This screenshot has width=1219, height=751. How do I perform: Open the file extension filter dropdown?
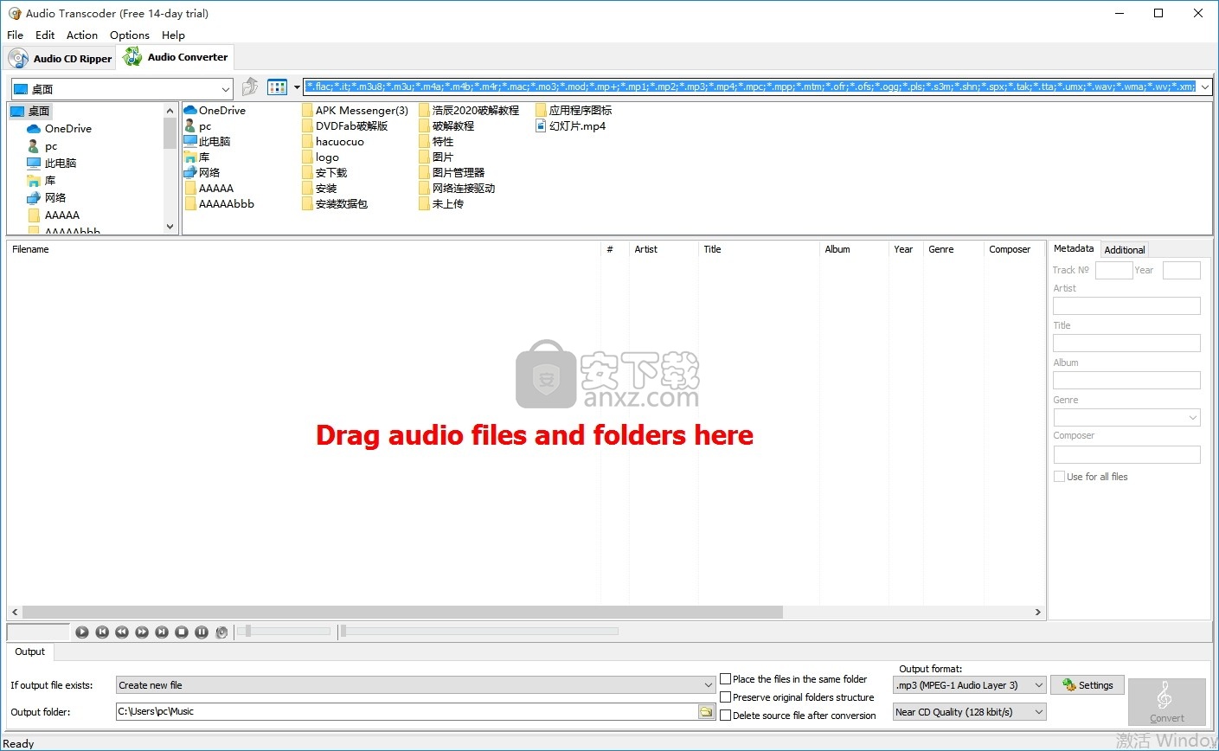click(1205, 87)
